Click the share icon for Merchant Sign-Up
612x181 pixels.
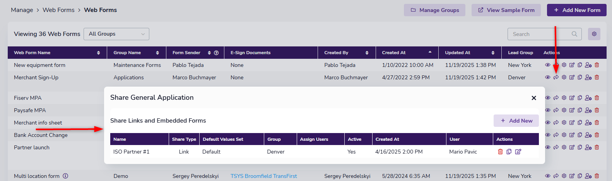(556, 77)
